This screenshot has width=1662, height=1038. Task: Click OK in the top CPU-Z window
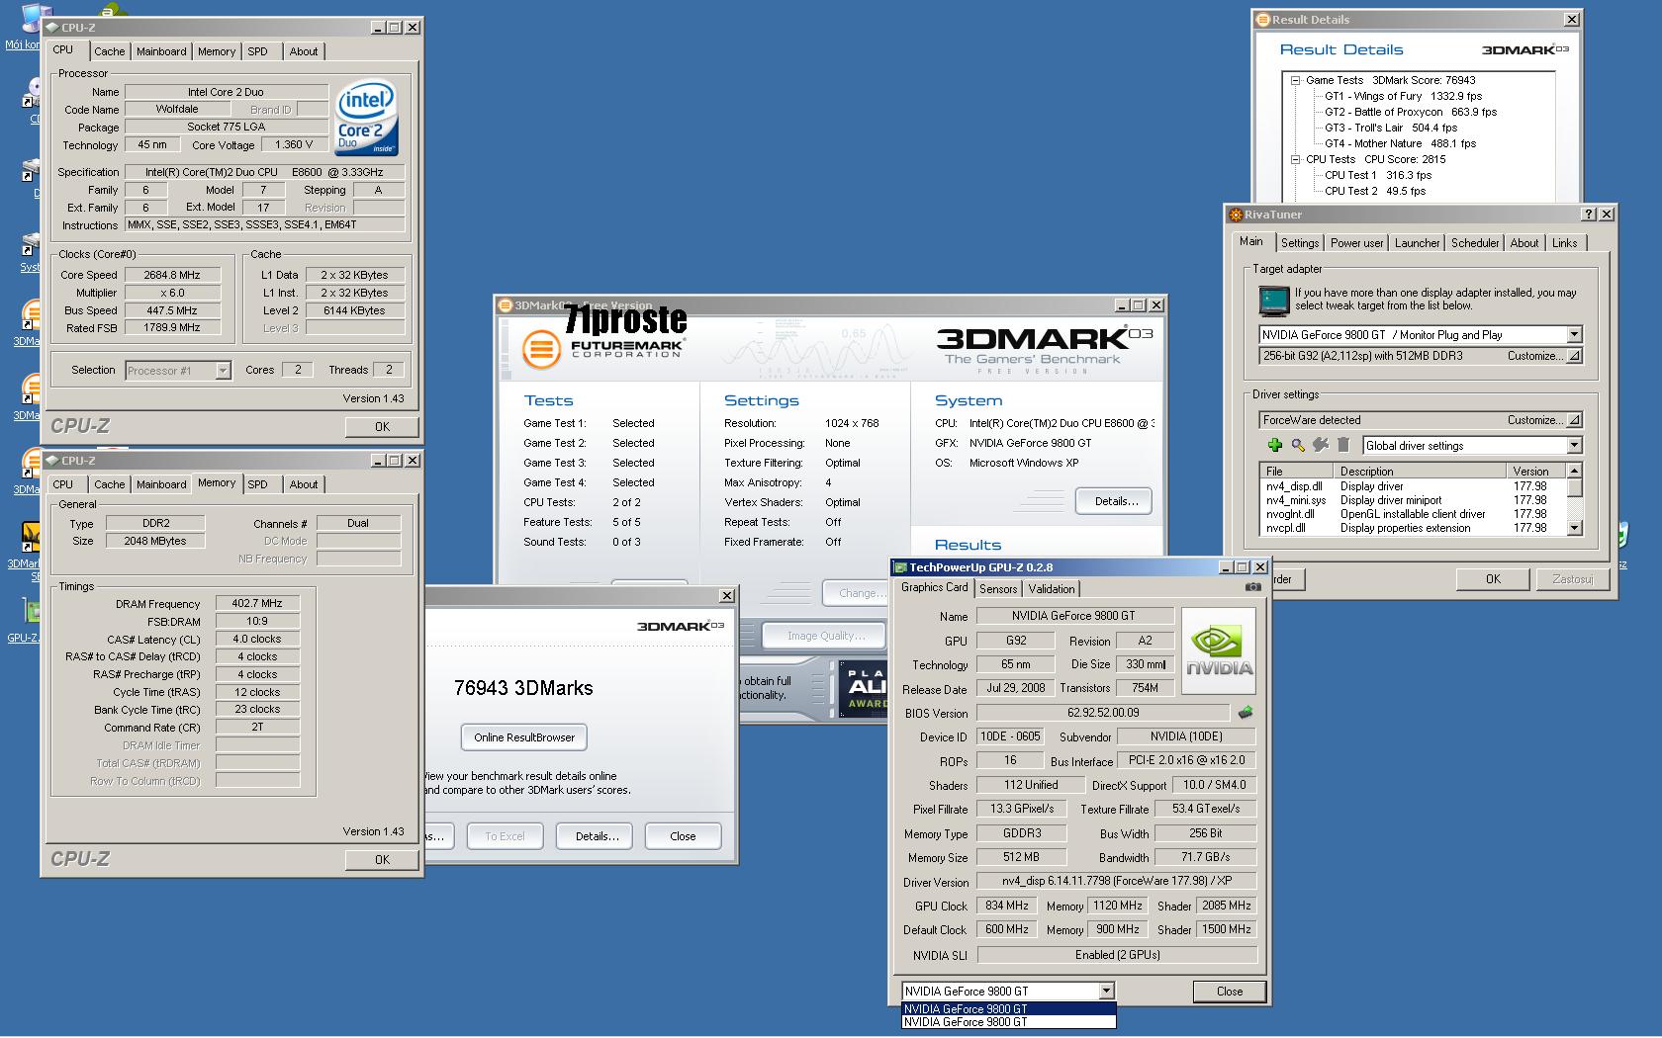click(x=382, y=427)
